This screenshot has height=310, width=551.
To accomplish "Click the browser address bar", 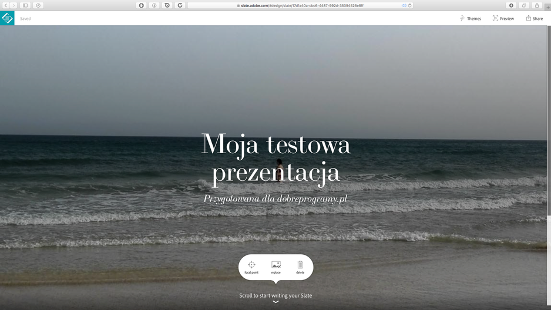I will 300,5.
